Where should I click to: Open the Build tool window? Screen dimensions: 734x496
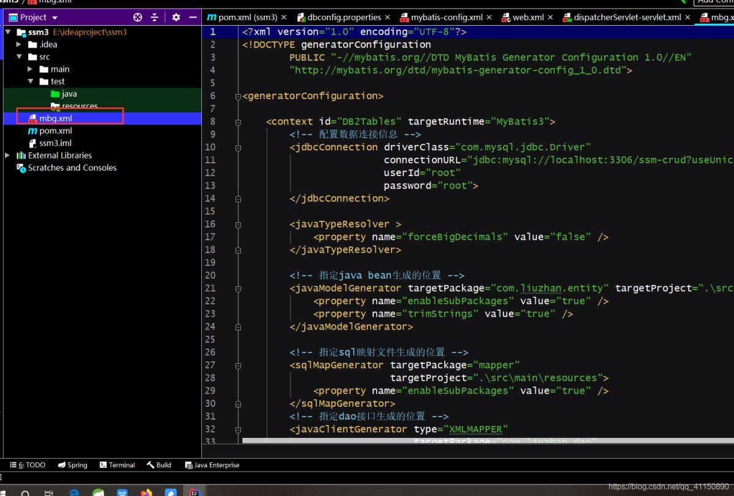(158, 465)
